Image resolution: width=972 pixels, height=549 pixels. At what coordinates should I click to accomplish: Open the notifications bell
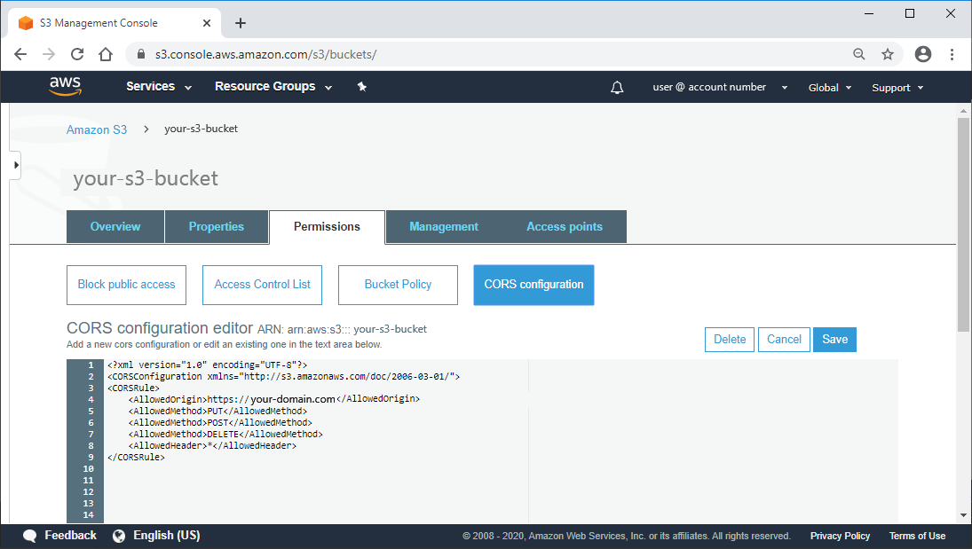(617, 88)
